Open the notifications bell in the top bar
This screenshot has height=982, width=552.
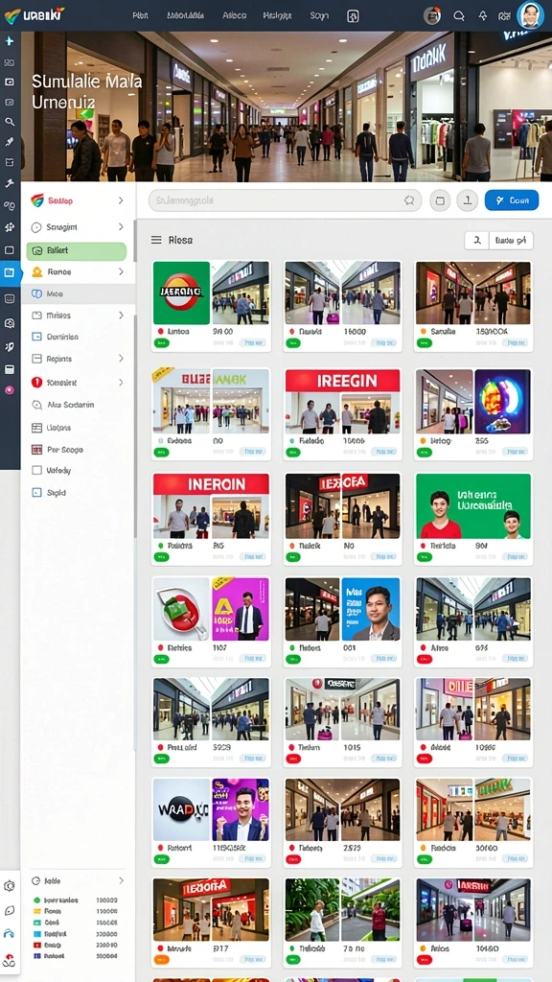coord(483,15)
